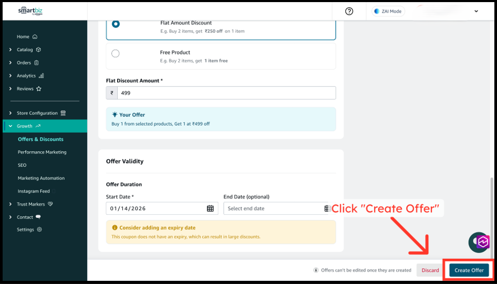Viewport: 497px width, 284px height.
Task: Select the Free Product radio option
Action: [x=116, y=54]
